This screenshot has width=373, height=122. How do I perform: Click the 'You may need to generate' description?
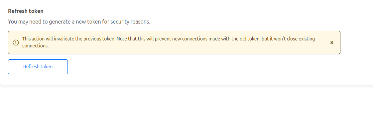tap(79, 22)
